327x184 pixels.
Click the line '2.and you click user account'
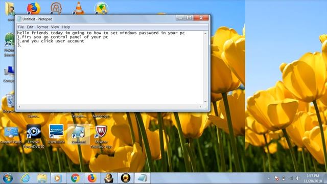click(51, 41)
